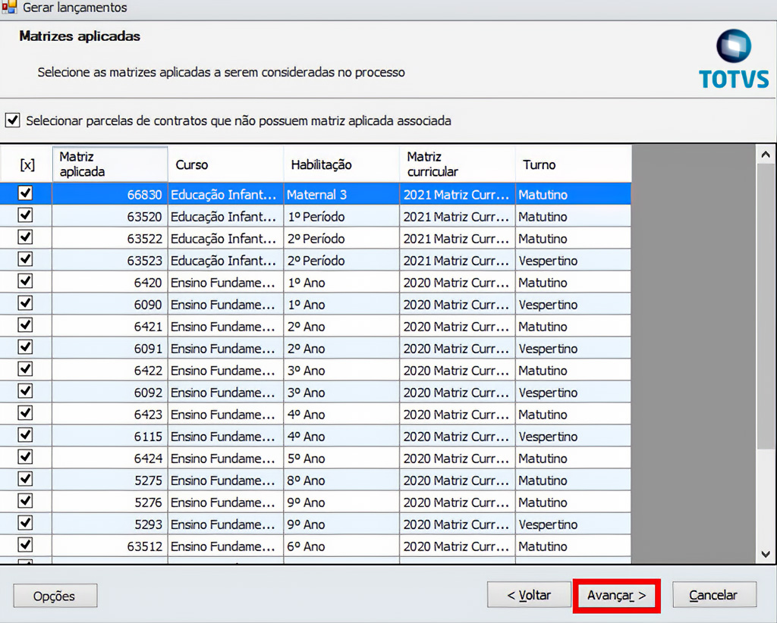Sort by Matriz aplicada column header
The image size is (777, 623).
point(110,164)
